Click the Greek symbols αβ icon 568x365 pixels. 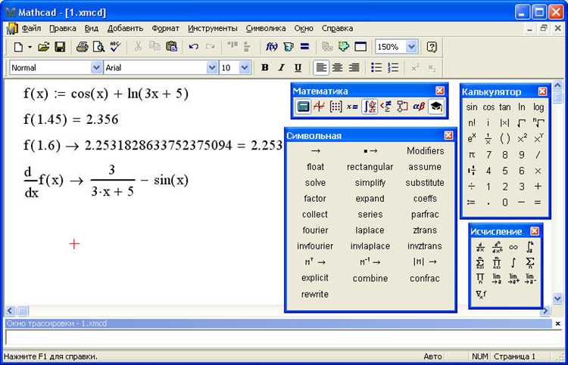(x=419, y=107)
